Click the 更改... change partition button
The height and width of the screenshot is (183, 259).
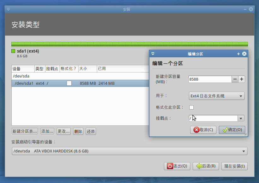64,131
